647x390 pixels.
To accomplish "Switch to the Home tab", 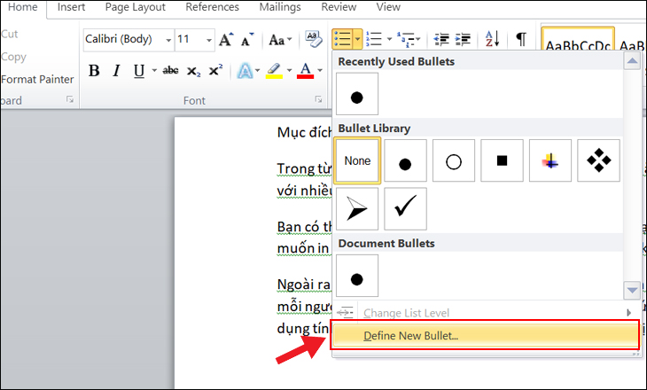I will coord(23,7).
